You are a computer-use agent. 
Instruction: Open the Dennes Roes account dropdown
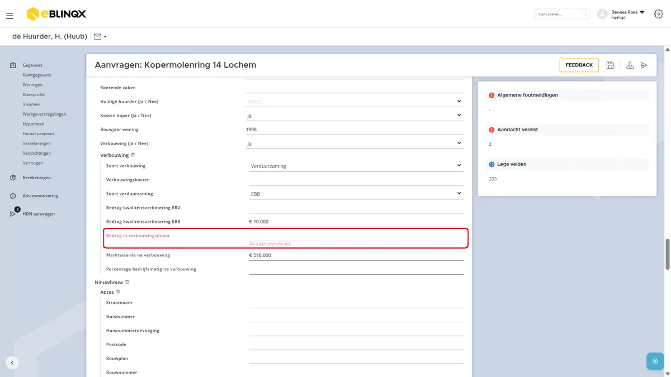pos(628,14)
